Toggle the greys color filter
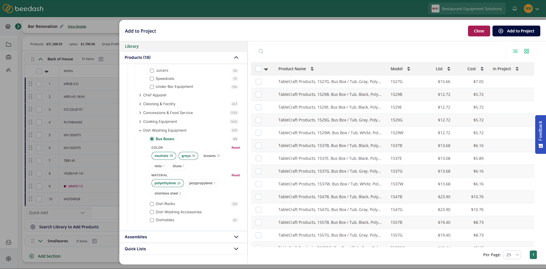The width and height of the screenshot is (546, 269). coord(188,156)
